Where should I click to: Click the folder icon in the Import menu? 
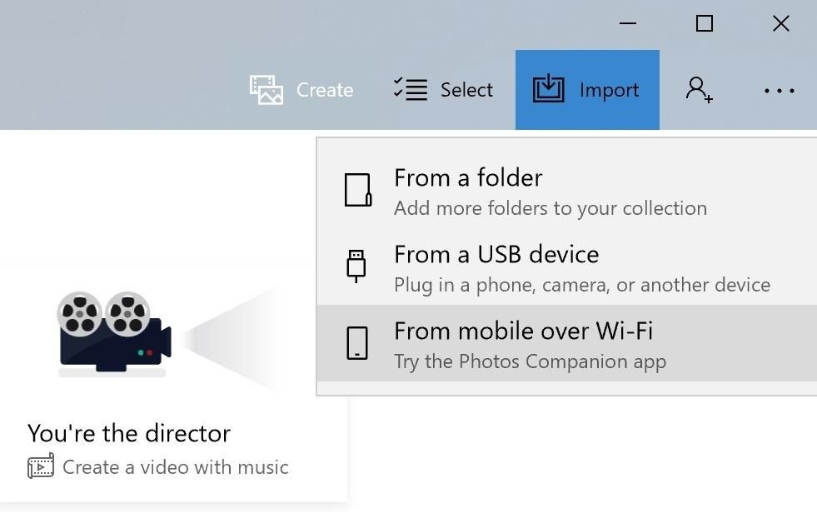(x=357, y=190)
